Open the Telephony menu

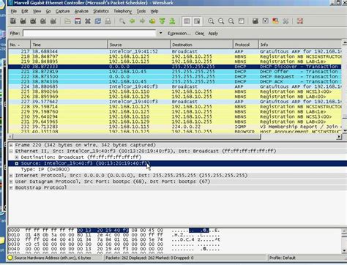[x=122, y=11]
